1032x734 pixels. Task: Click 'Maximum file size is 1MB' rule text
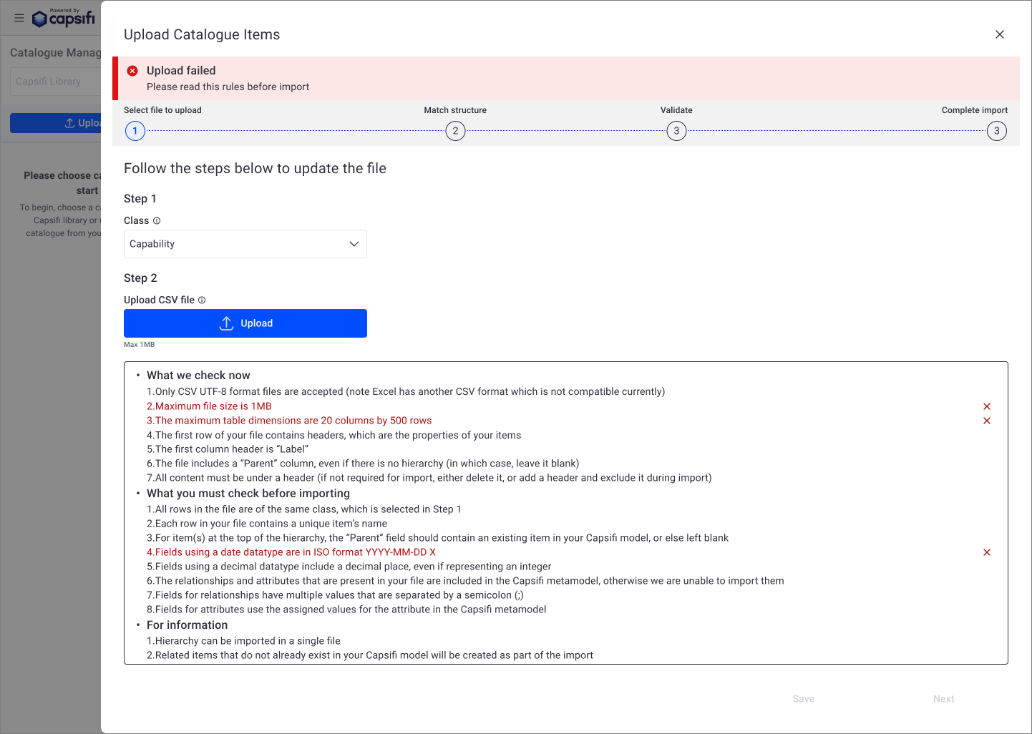tap(209, 406)
